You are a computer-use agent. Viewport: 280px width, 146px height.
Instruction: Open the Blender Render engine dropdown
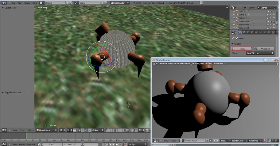pyautogui.click(x=120, y=3)
